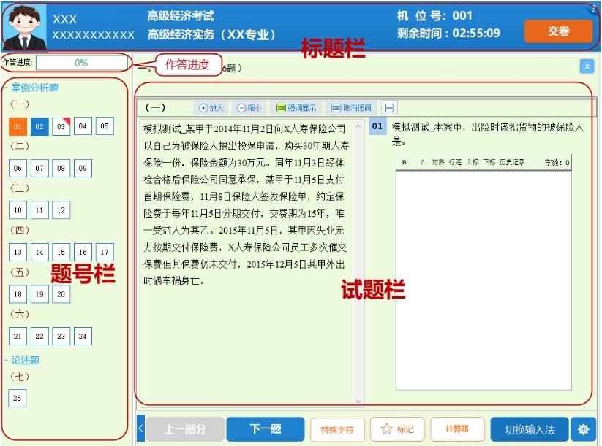Click the passage scrollbar down arrow

tap(358, 401)
